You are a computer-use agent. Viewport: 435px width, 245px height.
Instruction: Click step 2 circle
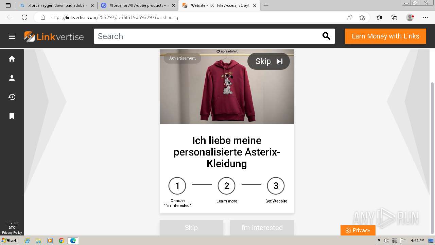(x=227, y=186)
